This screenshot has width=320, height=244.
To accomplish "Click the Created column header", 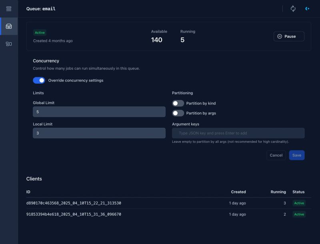I will (238, 192).
